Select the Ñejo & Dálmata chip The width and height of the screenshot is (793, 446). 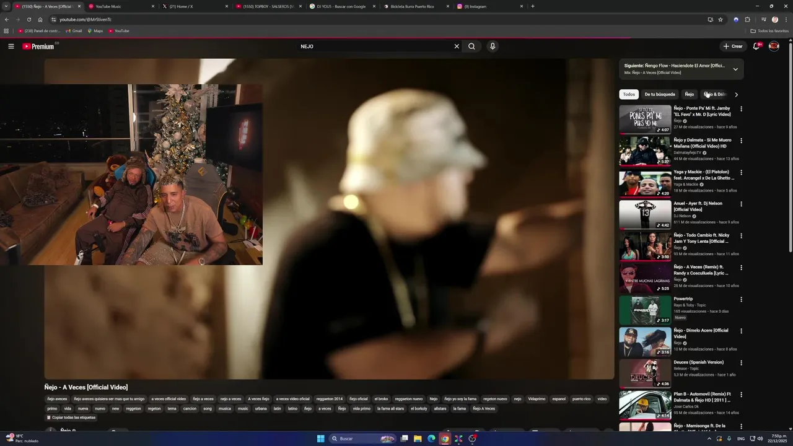coord(715,94)
